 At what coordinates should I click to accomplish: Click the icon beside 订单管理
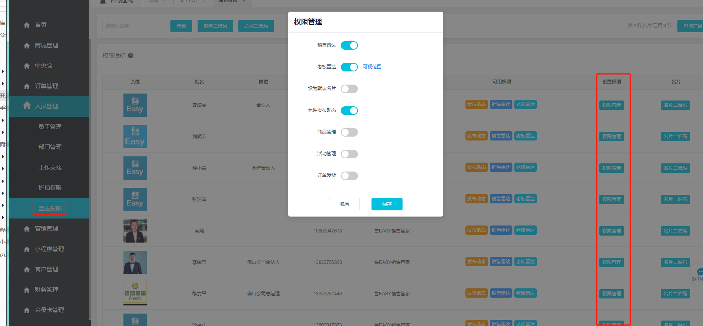[x=27, y=87]
